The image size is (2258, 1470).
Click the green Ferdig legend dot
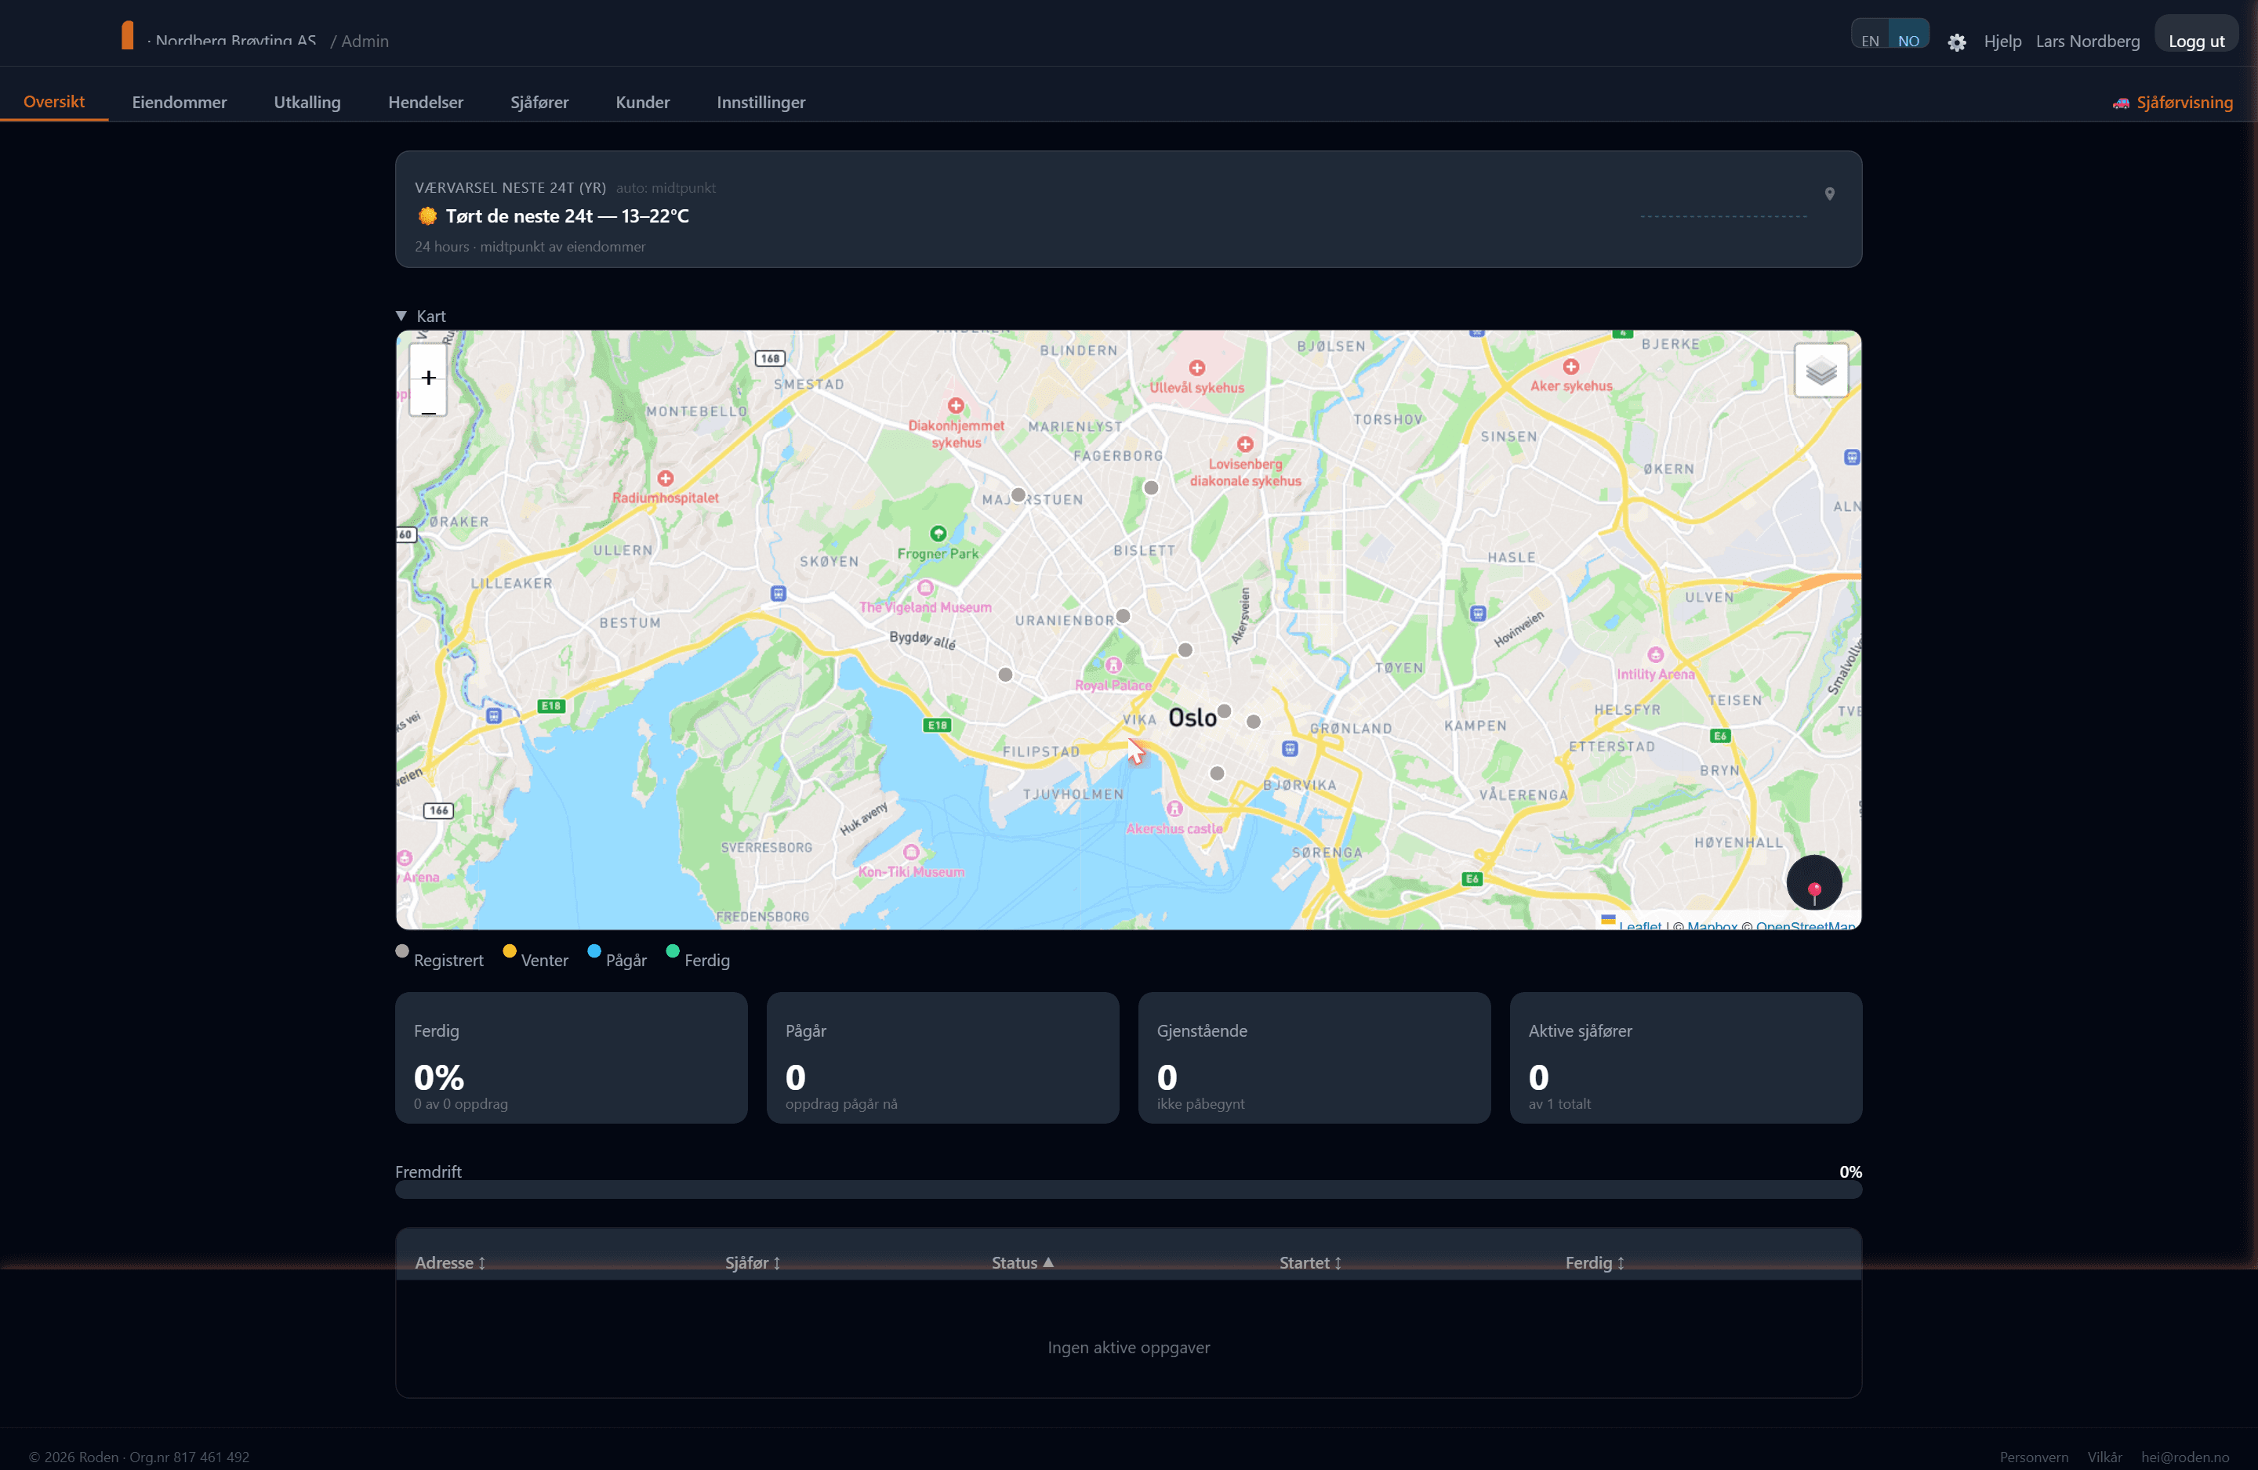click(x=673, y=950)
